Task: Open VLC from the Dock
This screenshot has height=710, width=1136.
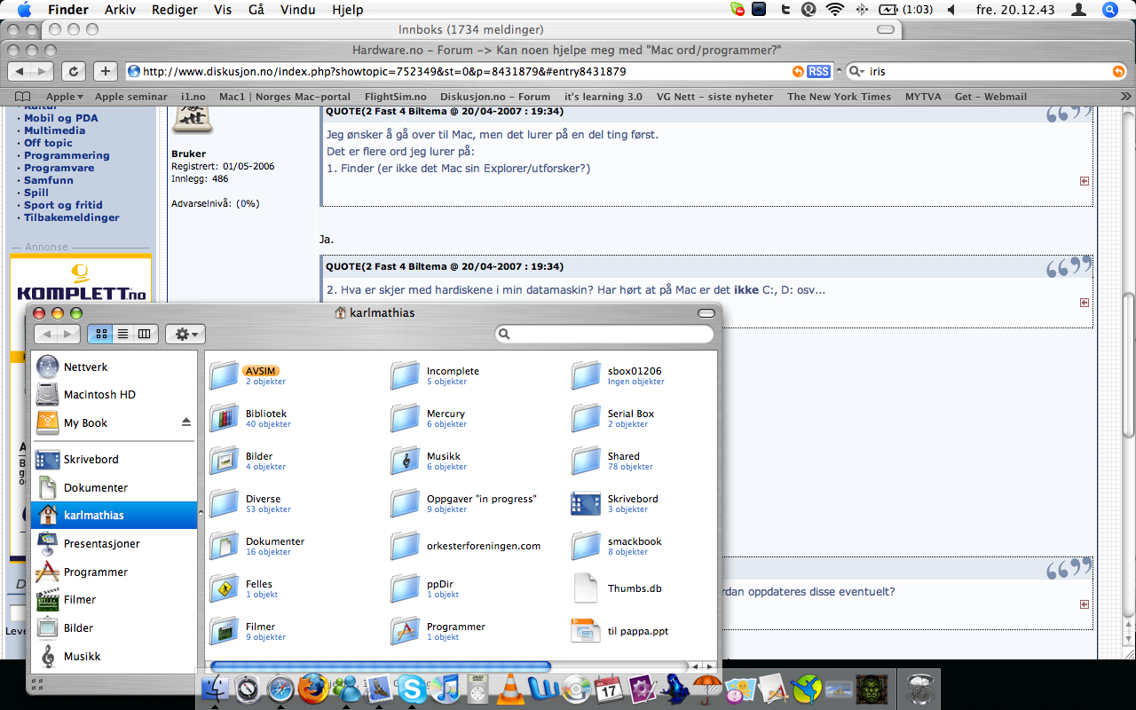Action: tap(510, 688)
